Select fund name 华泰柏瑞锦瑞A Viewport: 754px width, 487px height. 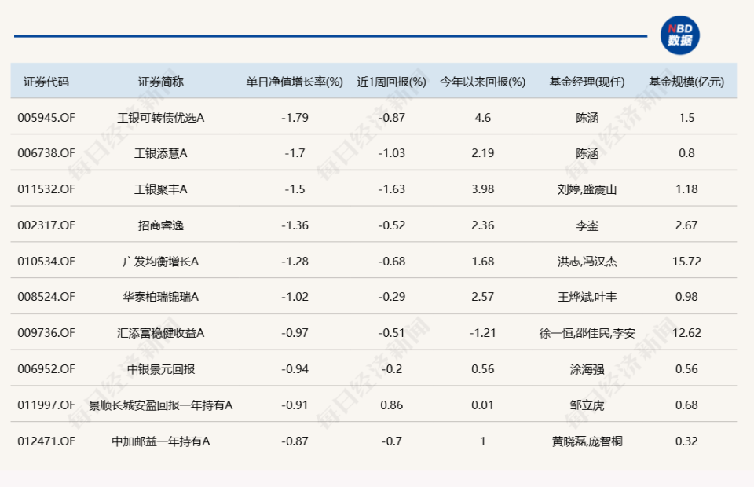(x=160, y=297)
